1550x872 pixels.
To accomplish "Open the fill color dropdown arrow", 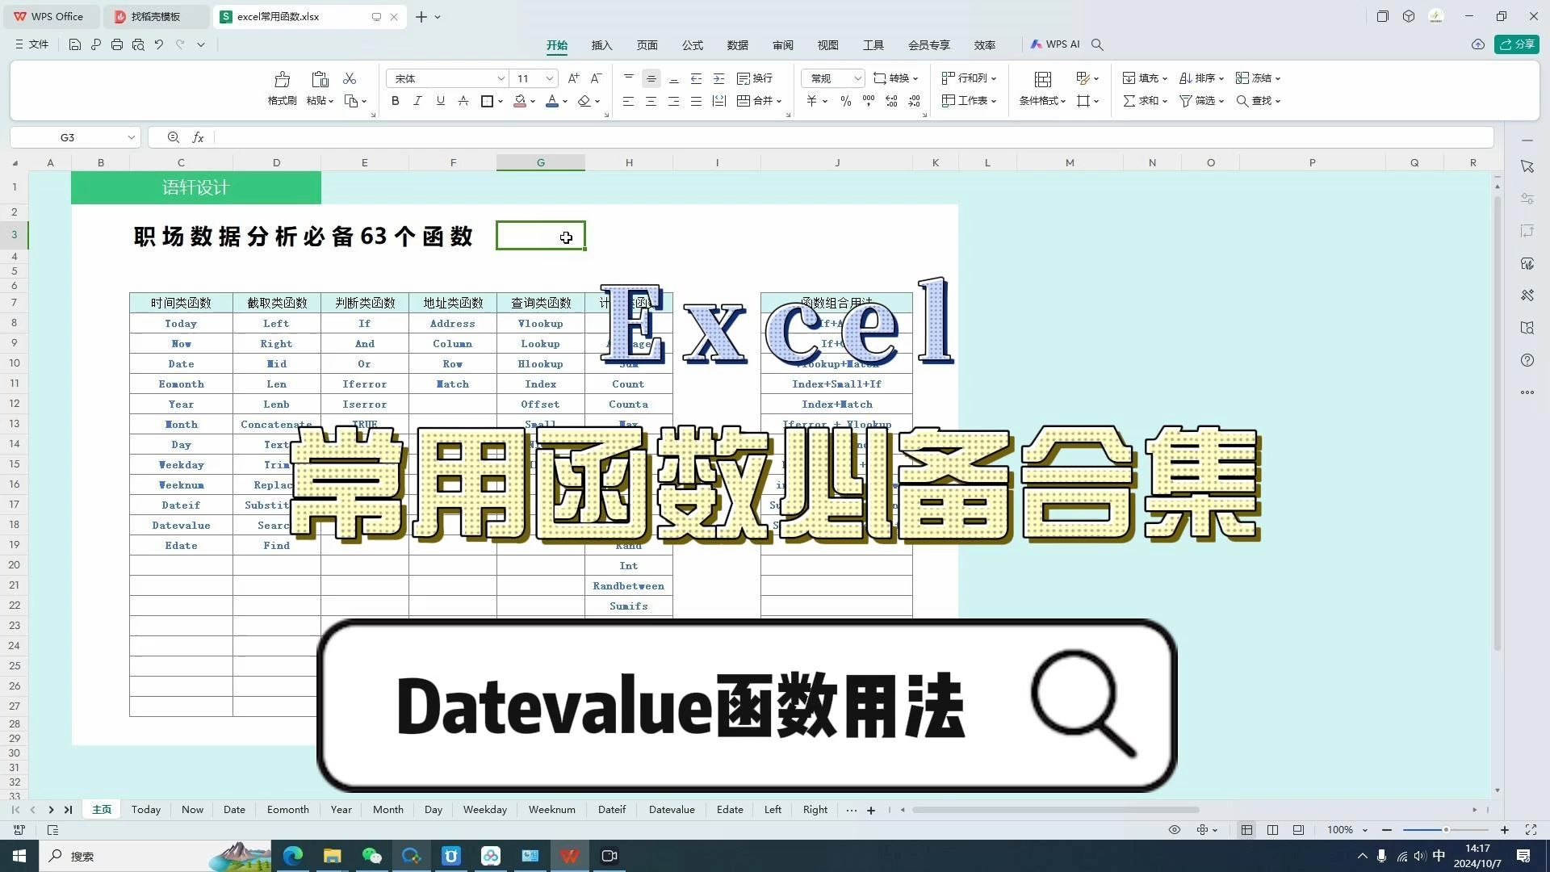I will click(531, 100).
